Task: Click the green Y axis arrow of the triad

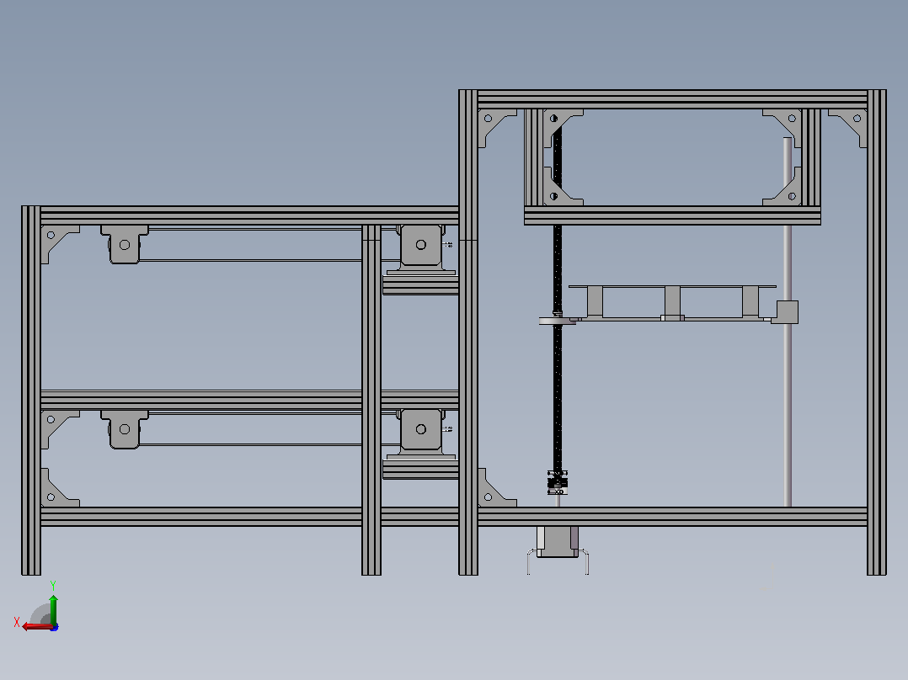Action: point(53,609)
